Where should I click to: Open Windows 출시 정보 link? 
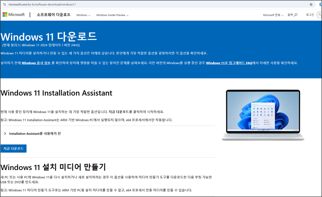36,63
